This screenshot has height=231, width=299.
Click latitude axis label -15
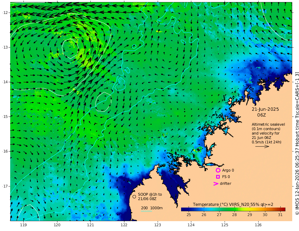(5, 117)
